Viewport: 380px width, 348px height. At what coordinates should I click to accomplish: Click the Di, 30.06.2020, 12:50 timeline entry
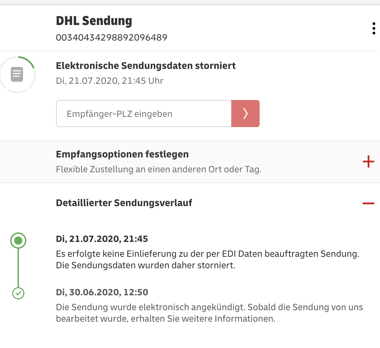point(102,292)
